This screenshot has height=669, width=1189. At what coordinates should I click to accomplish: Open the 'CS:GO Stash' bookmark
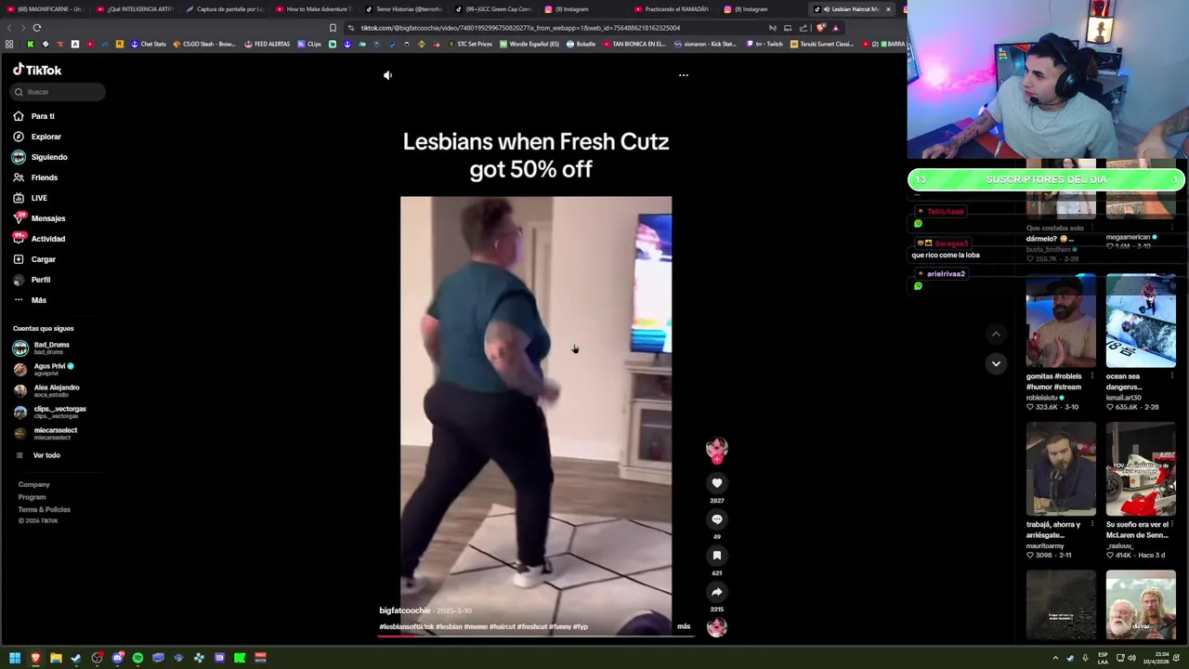pyautogui.click(x=204, y=44)
